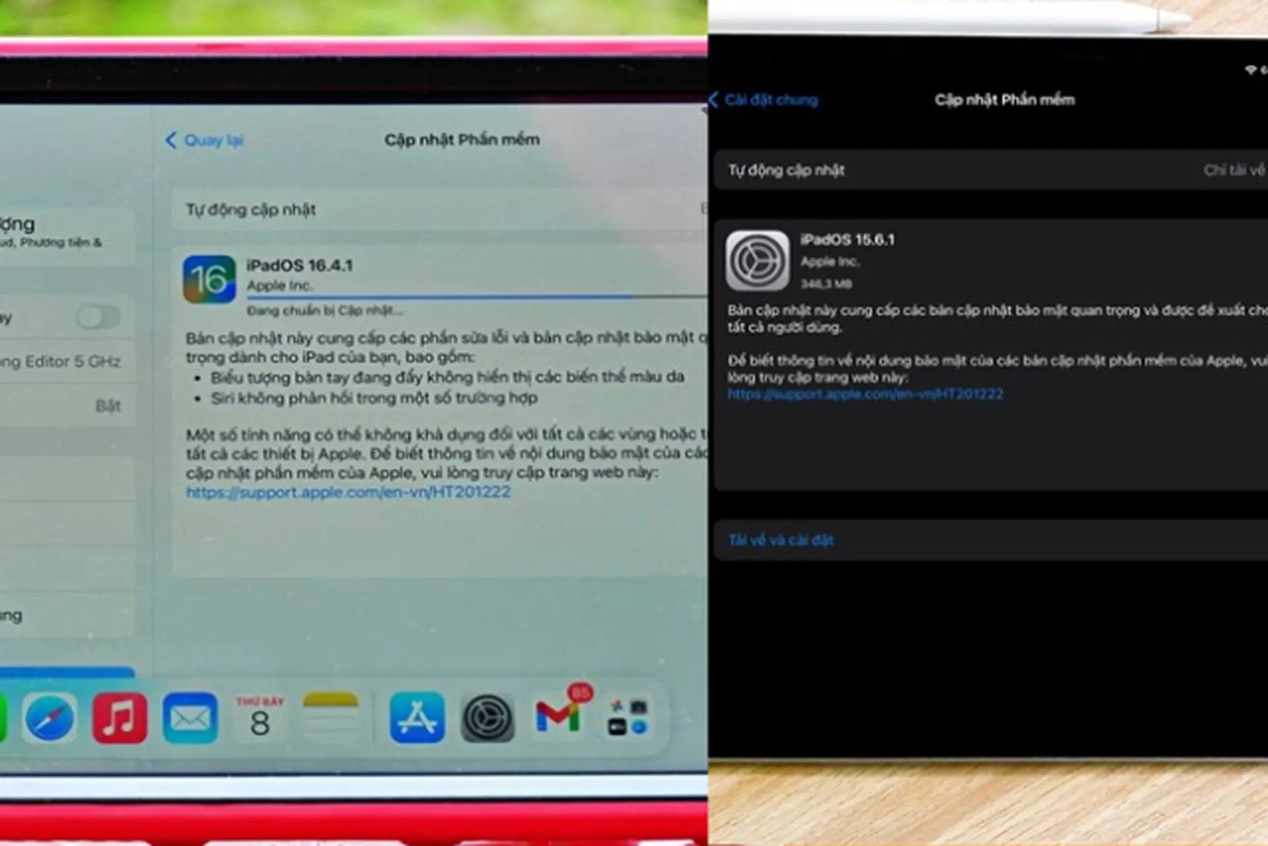The height and width of the screenshot is (846, 1268).
Task: Tap Cập nhật Phần mềm title on light iPad
Action: click(x=462, y=139)
